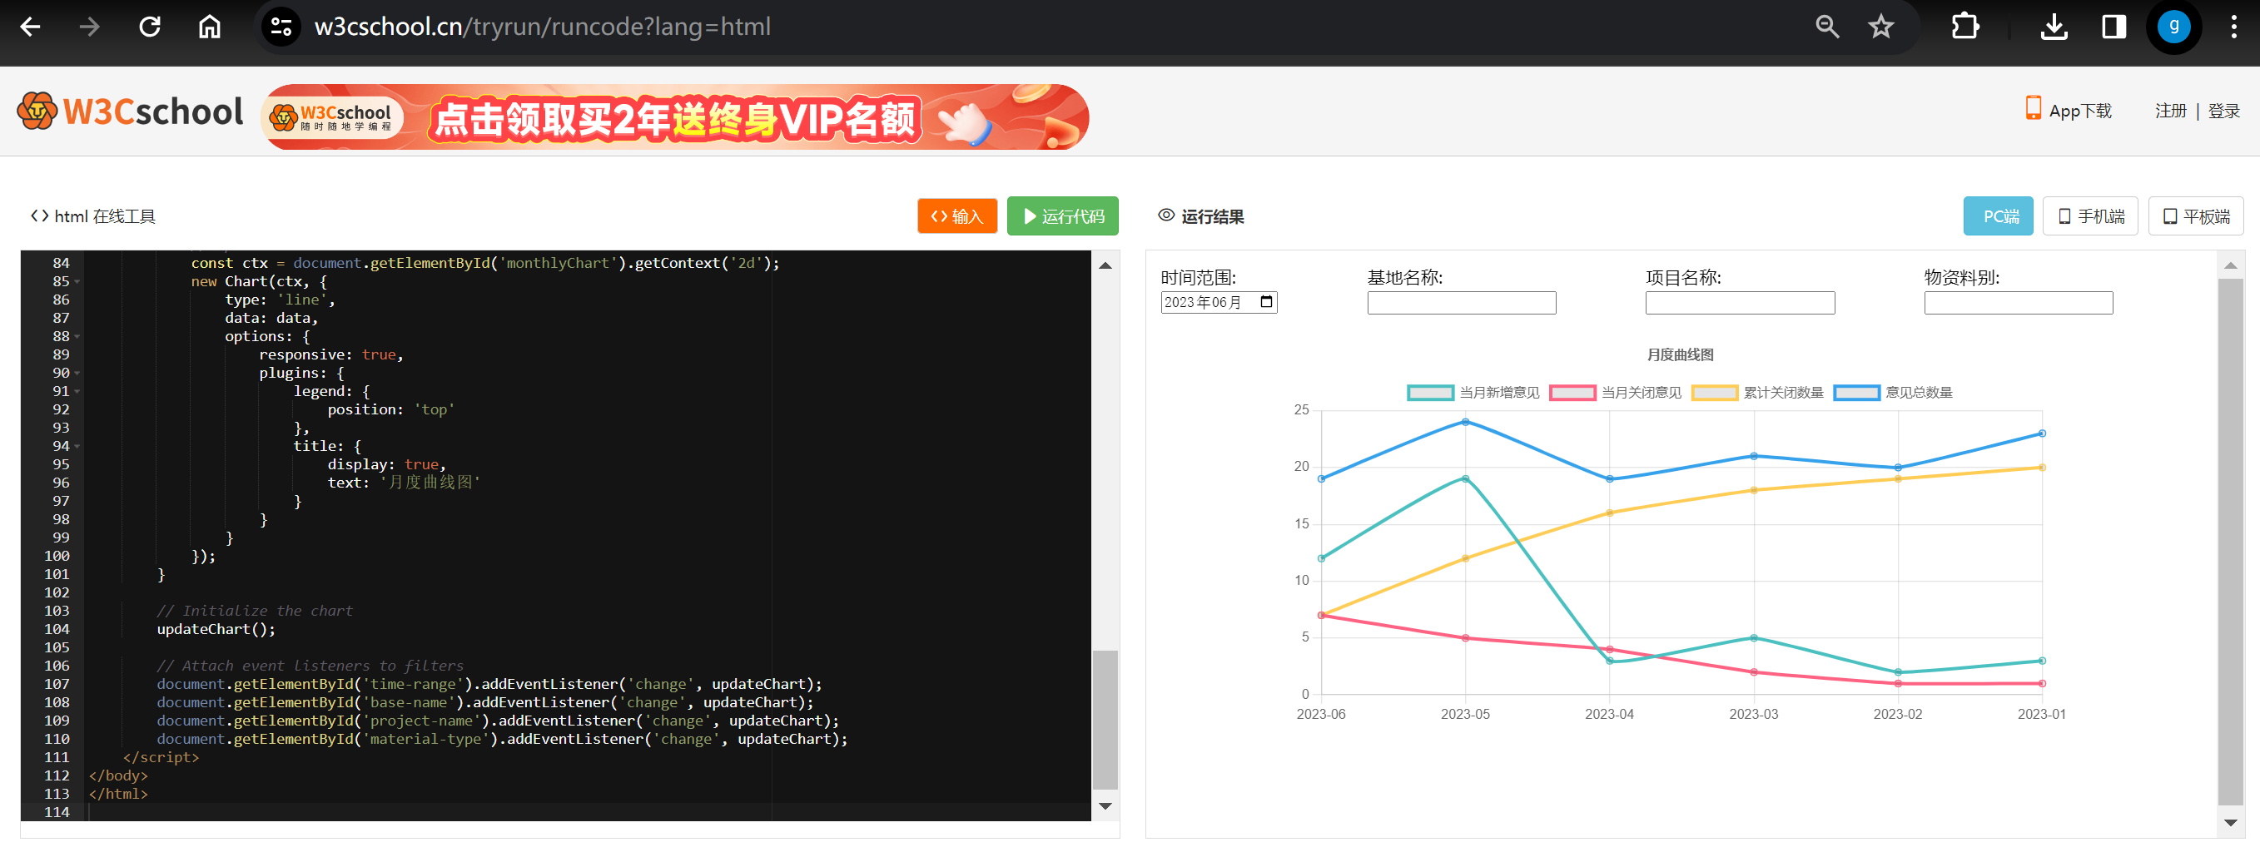
Task: Collapse code fold arrow at line 90
Action: click(77, 374)
